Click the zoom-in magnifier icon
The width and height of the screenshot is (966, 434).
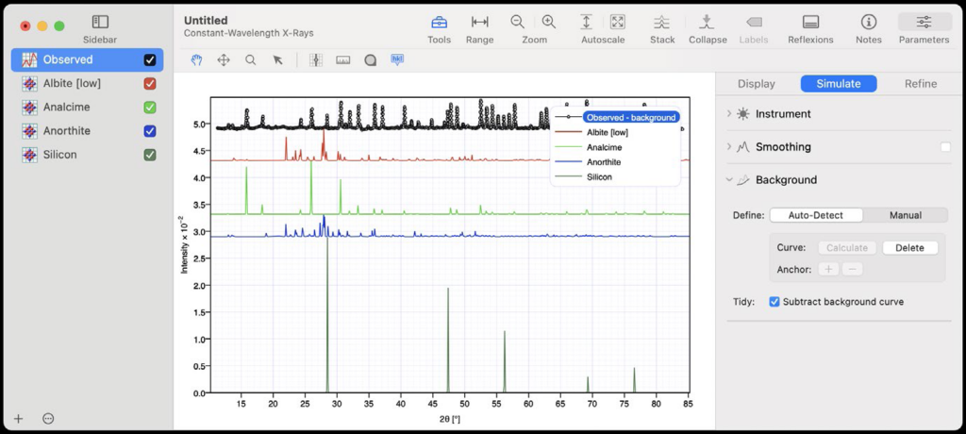pos(549,22)
